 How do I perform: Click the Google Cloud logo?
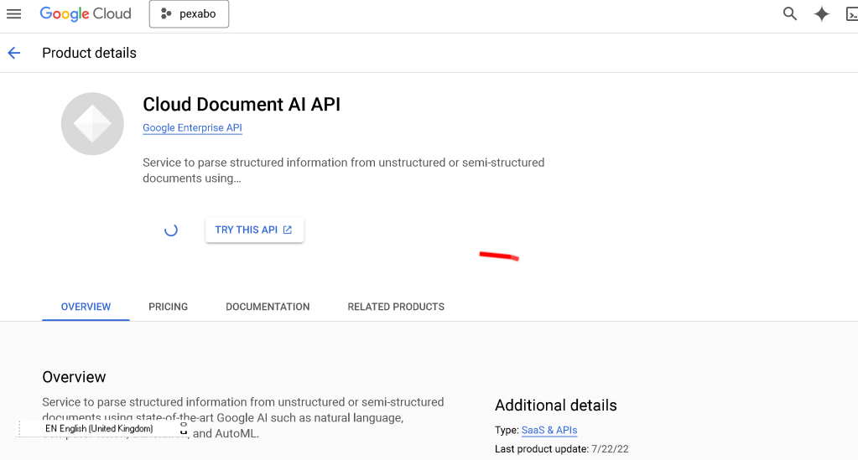[86, 13]
